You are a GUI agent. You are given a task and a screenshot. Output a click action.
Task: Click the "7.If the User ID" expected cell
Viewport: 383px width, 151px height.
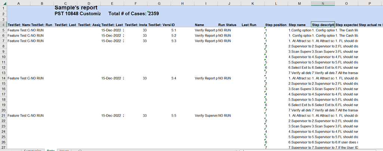346,147
